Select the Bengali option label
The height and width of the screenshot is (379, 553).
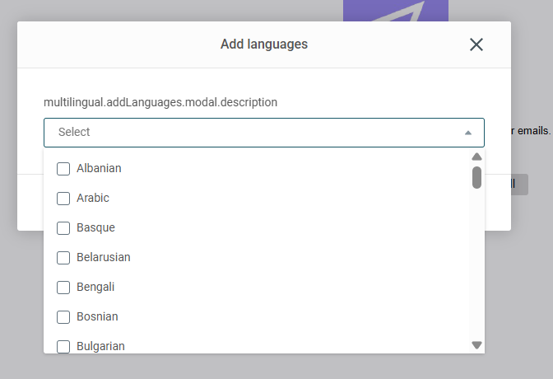point(95,288)
